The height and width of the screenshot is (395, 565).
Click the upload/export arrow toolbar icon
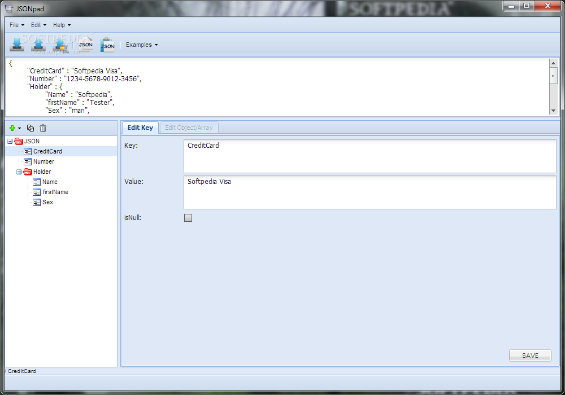pyautogui.click(x=38, y=45)
